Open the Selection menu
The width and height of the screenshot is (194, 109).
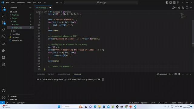click(x=21, y=2)
